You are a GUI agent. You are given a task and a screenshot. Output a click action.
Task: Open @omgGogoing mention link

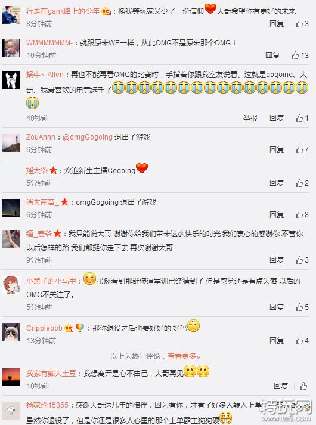coord(88,137)
